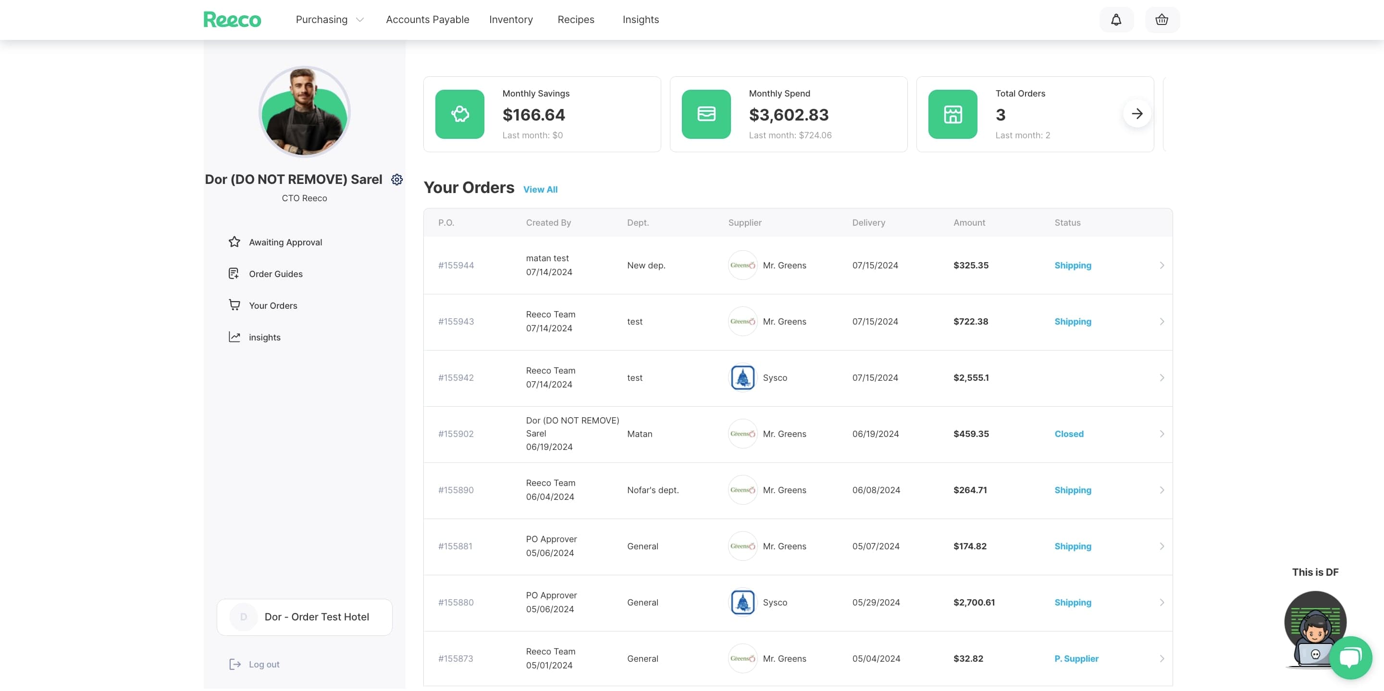The width and height of the screenshot is (1384, 691).
Task: Click the Monthly Savings value $166.64
Action: (533, 114)
